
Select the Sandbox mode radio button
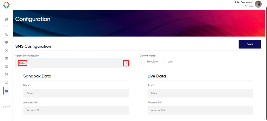pyautogui.click(x=143, y=62)
